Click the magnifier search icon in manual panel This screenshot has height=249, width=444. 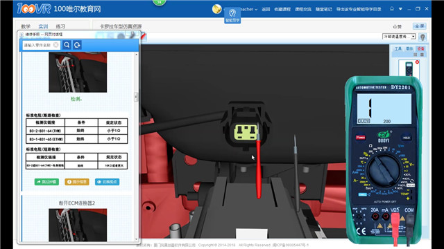(x=67, y=45)
